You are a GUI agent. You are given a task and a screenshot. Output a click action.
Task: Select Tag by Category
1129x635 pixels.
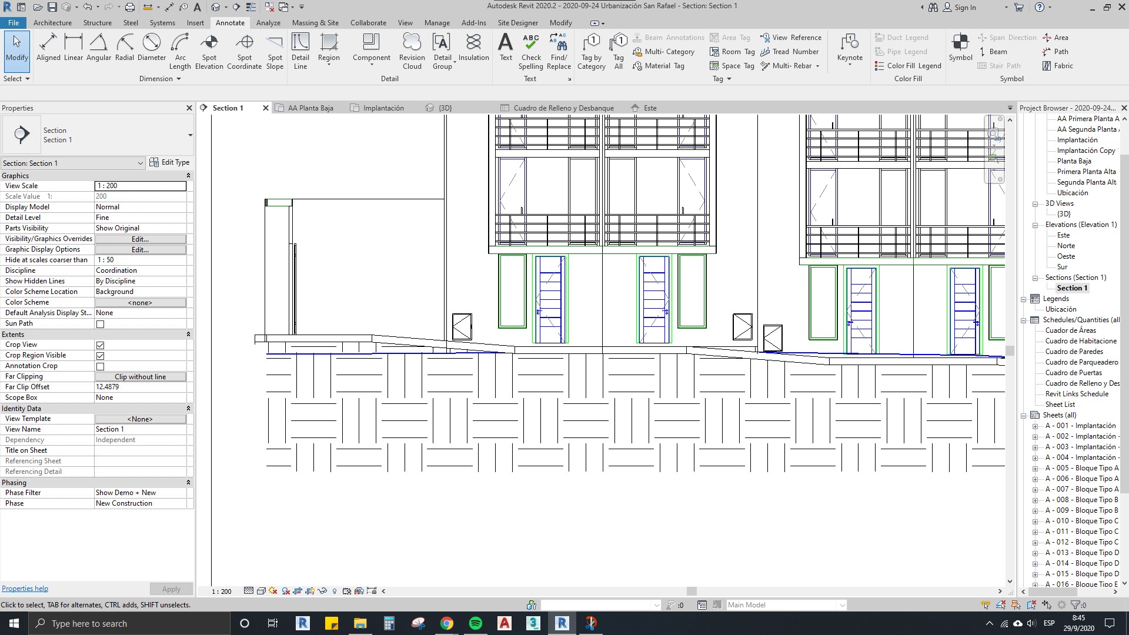[592, 50]
